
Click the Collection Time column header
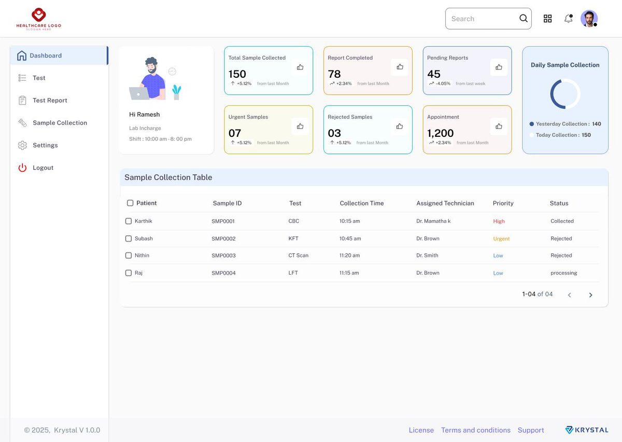[362, 203]
